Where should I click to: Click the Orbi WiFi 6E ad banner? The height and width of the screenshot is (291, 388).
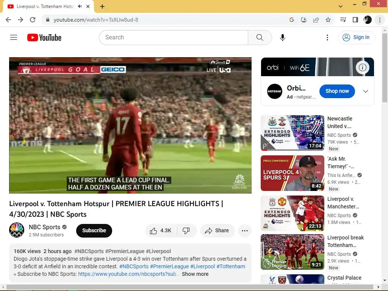tap(318, 67)
